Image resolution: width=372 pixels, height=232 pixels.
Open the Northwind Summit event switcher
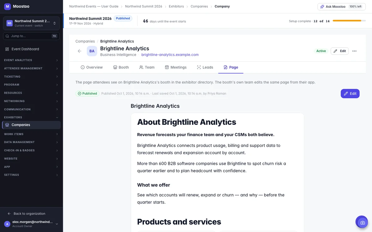tap(31, 23)
